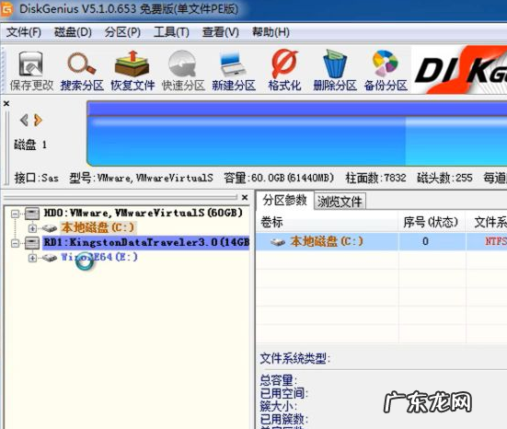Click the Format (格式化) toolbar icon
This screenshot has width=507, height=429.
284,64
